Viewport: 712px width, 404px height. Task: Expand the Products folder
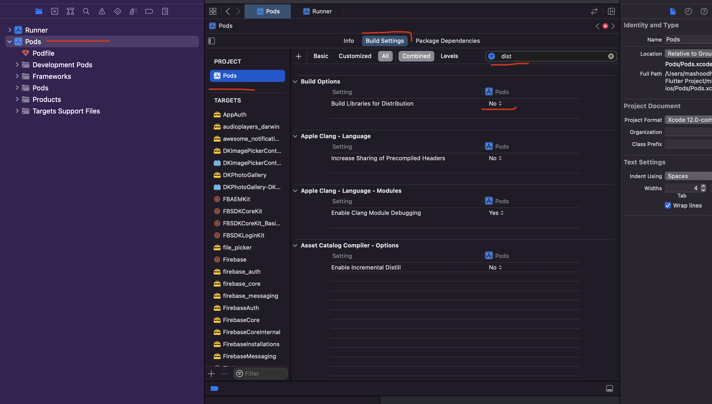17,99
